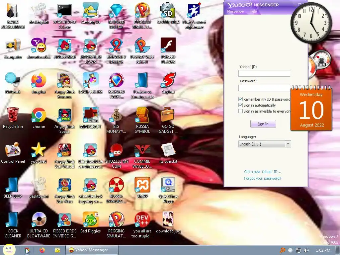
Task: Launch Firefox from the taskbar
Action: coord(42,250)
